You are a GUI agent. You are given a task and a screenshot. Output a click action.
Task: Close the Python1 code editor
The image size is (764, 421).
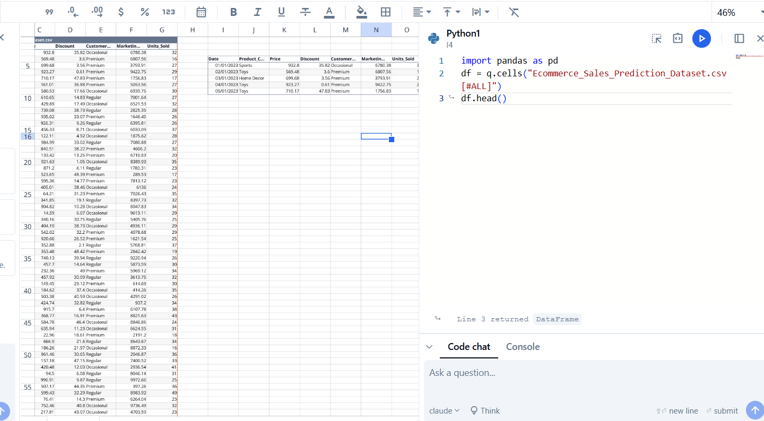(760, 38)
